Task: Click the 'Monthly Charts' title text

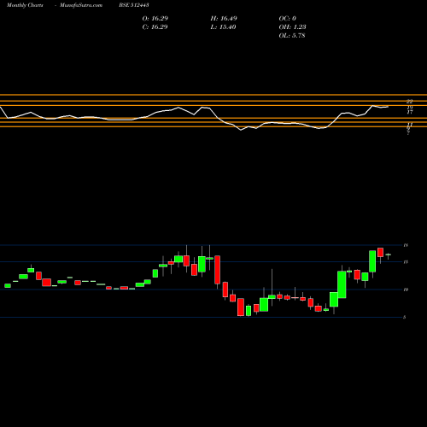Action: (x=25, y=5)
